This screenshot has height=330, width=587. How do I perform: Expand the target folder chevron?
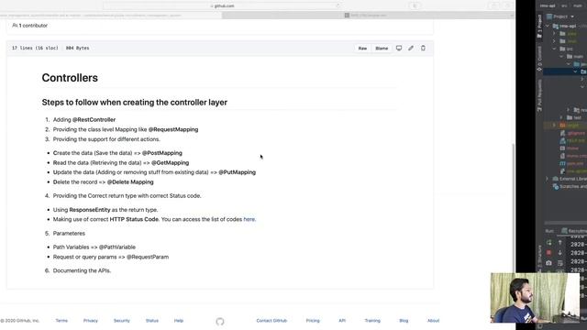(554, 126)
